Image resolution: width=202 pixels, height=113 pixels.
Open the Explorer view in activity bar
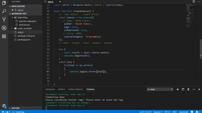point(4,3)
